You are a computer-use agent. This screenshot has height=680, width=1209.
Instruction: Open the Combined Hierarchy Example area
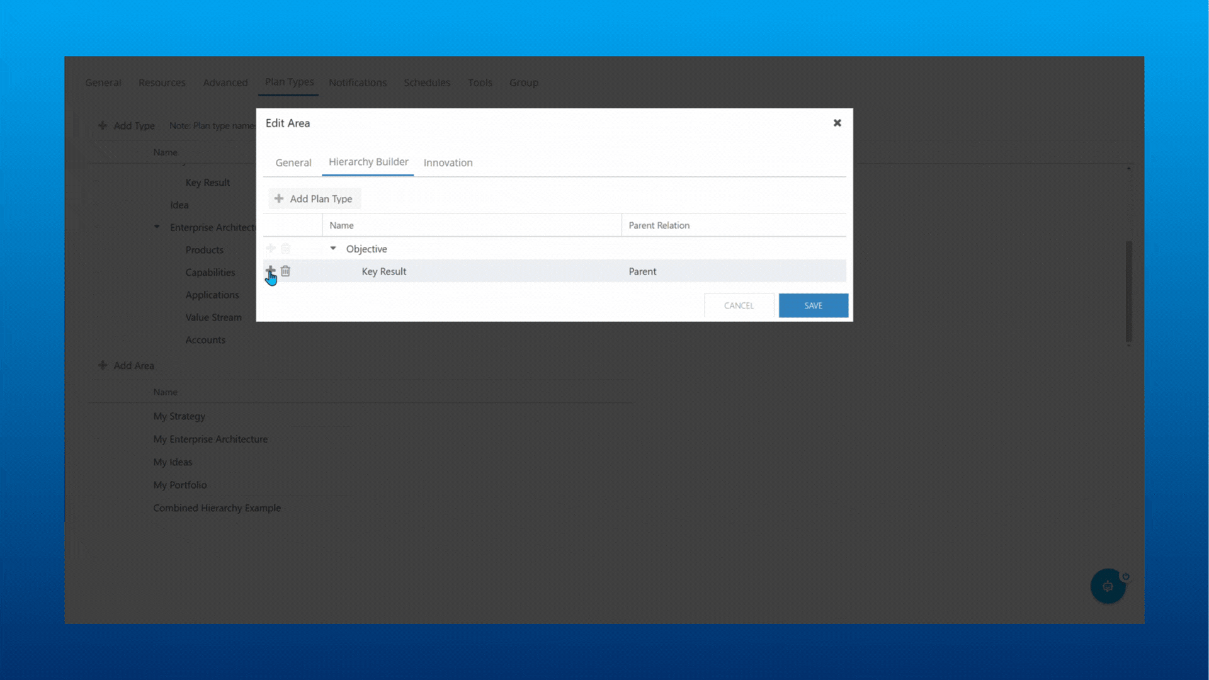tap(217, 508)
